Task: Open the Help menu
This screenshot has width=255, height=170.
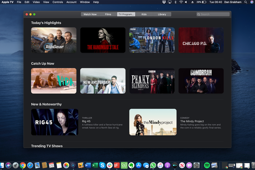Action: [x=96, y=2]
